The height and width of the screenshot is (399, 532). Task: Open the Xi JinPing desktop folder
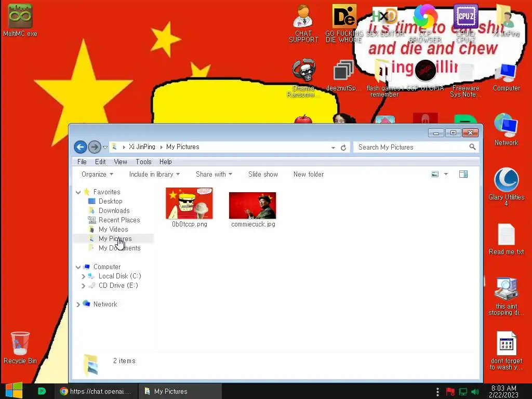pyautogui.click(x=506, y=20)
